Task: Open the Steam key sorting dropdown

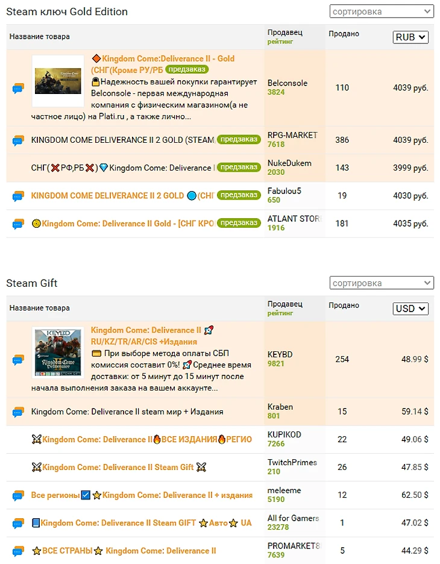Action: [x=382, y=11]
